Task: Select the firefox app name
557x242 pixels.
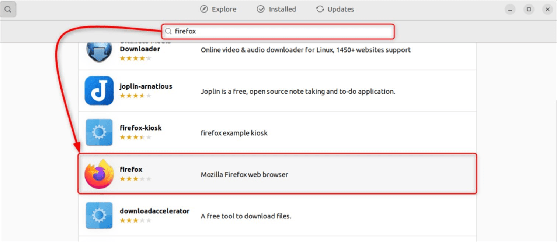Action: pyautogui.click(x=131, y=169)
